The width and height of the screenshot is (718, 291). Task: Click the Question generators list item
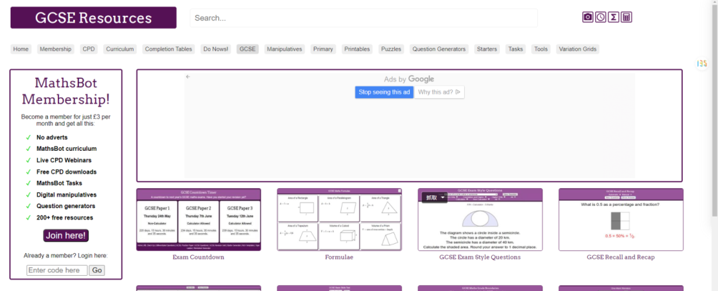pos(66,206)
